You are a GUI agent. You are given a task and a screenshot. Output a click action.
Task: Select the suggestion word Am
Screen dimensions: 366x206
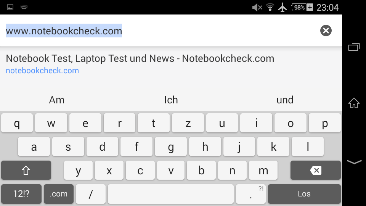coord(57,100)
